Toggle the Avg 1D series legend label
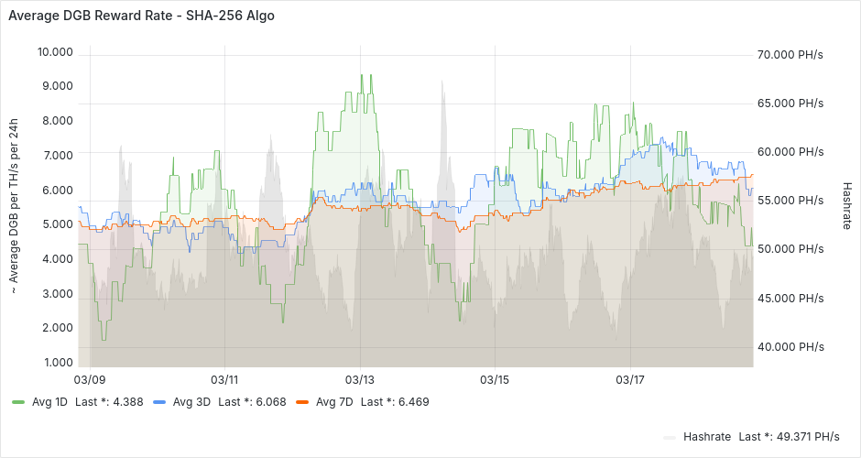The image size is (861, 458). (49, 402)
